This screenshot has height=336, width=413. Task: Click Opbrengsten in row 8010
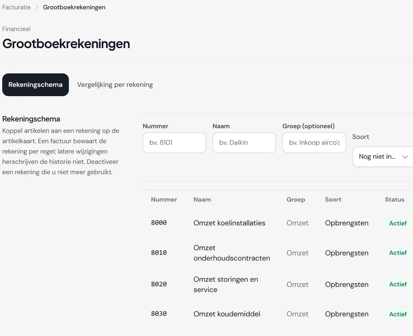point(347,253)
